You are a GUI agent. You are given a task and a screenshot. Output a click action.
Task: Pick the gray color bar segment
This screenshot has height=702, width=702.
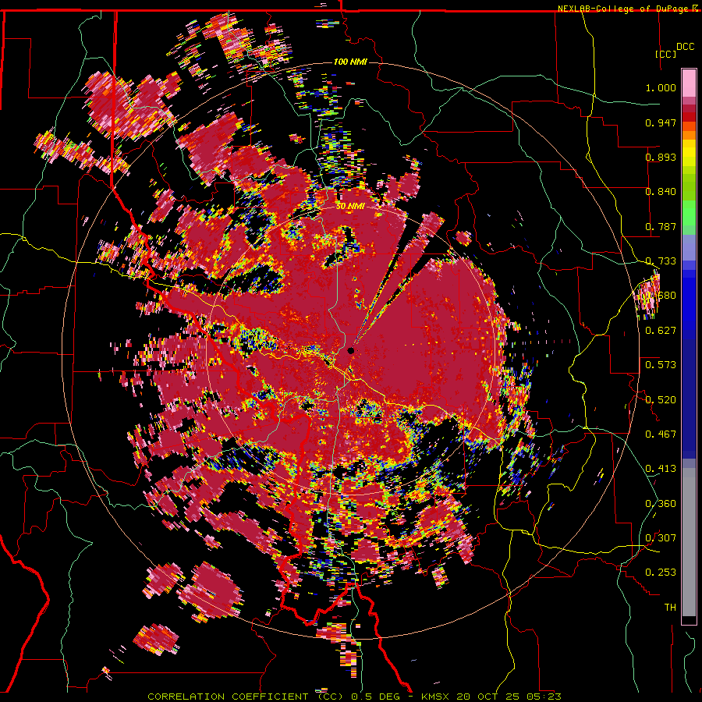689,542
